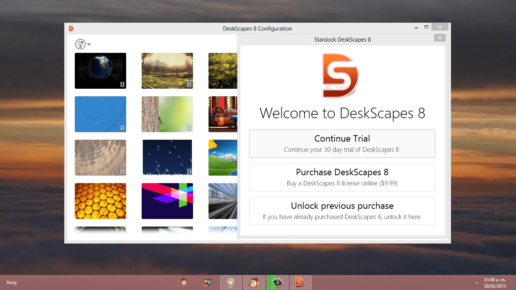Click the film icon on snowfall wallpaper
Screen dimensions: 516x290
click(x=189, y=171)
